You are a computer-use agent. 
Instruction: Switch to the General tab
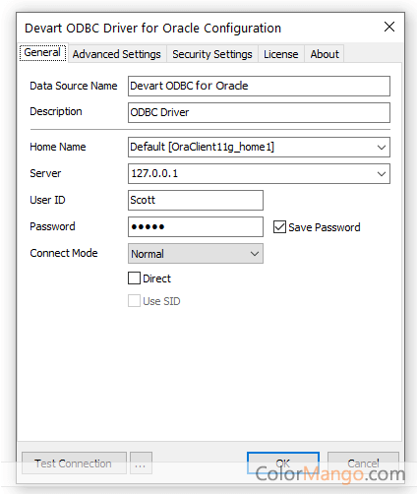pyautogui.click(x=42, y=53)
